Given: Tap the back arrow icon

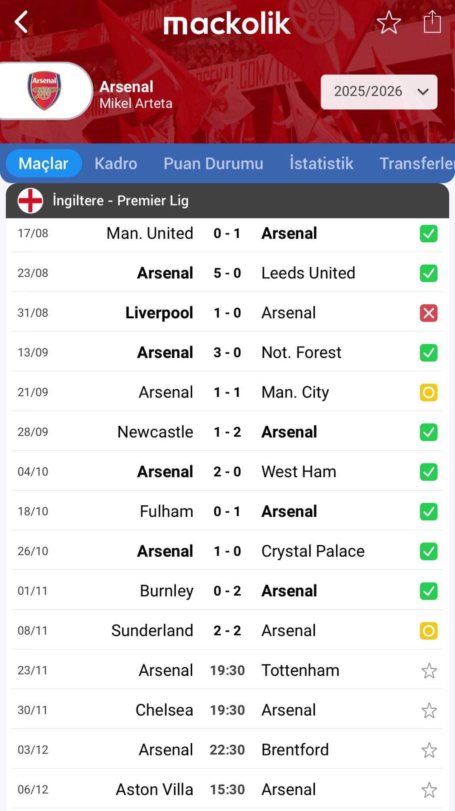Looking at the screenshot, I should coord(21,22).
